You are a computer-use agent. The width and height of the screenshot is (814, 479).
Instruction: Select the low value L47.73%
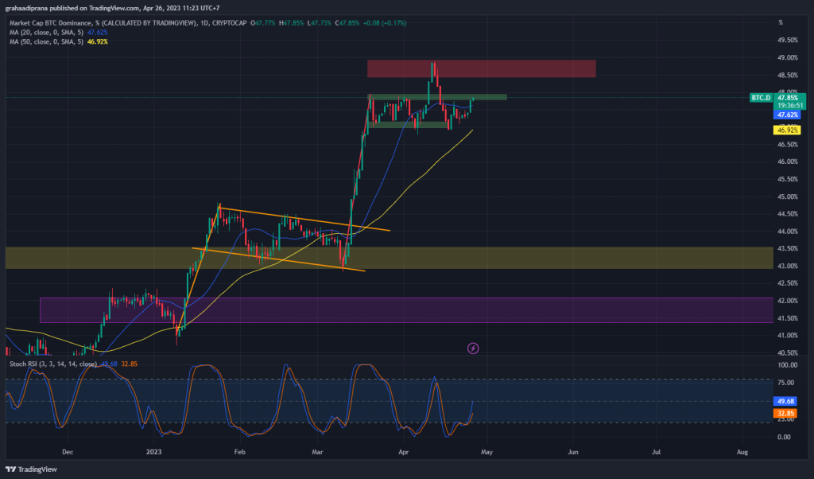[x=320, y=23]
